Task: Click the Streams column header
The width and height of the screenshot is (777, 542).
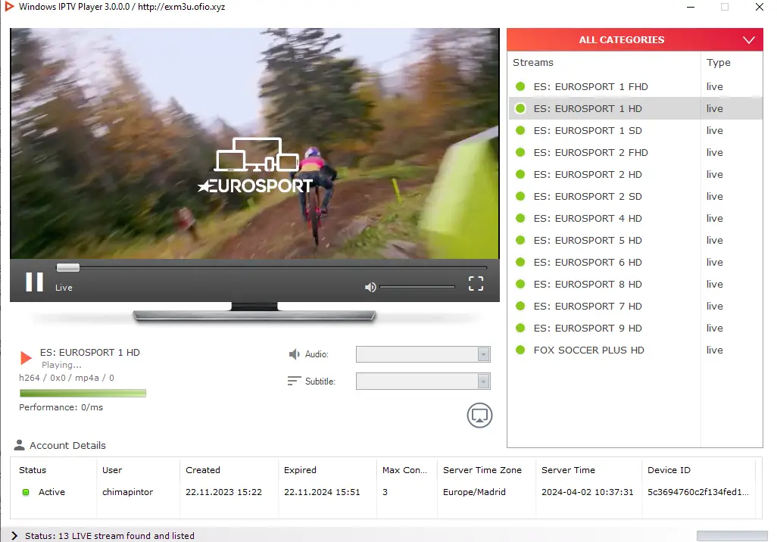Action: click(533, 62)
